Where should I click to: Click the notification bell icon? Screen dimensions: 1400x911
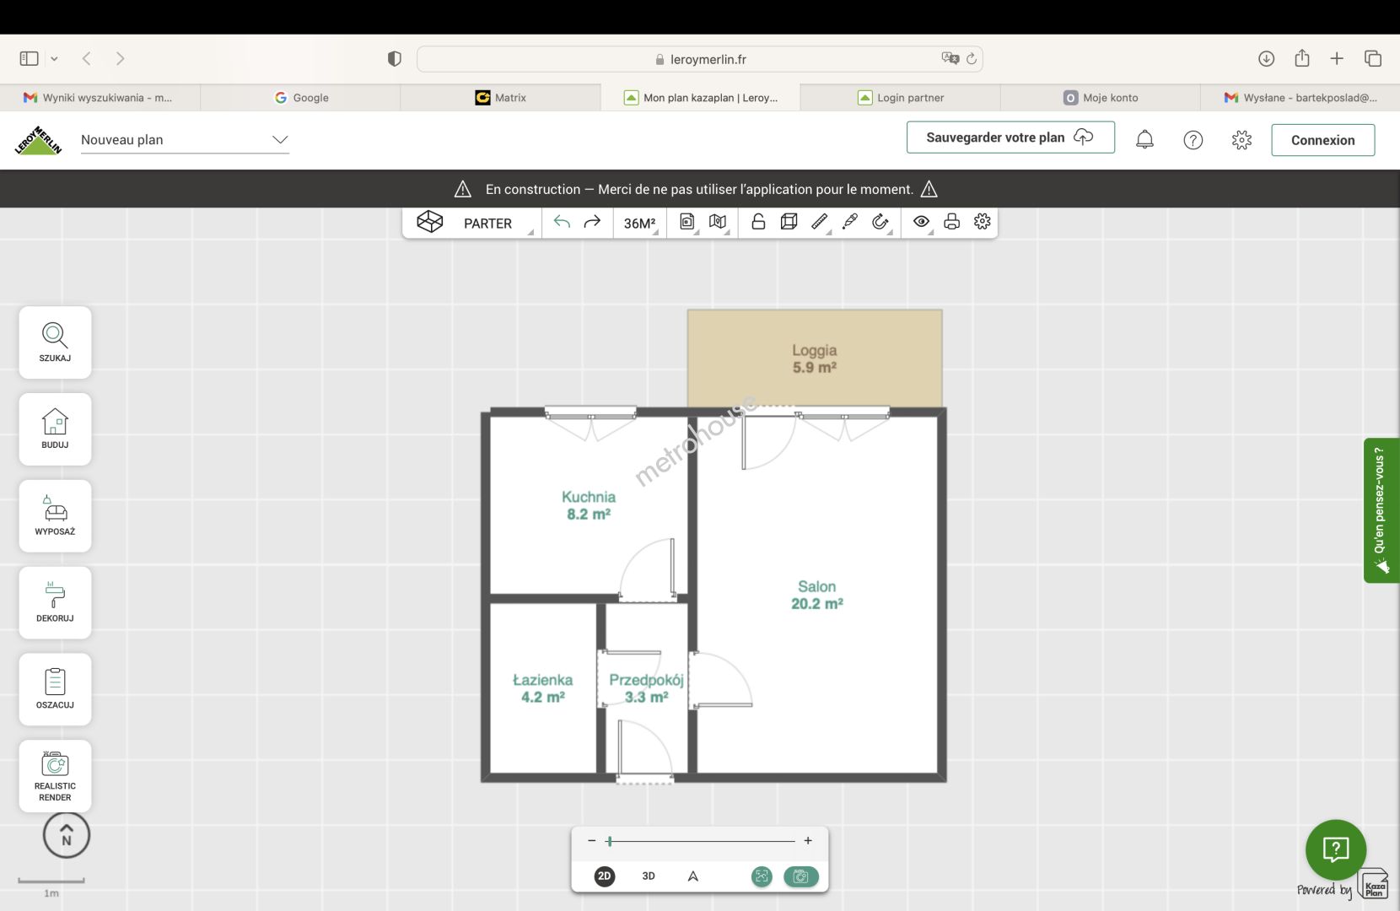pos(1144,140)
